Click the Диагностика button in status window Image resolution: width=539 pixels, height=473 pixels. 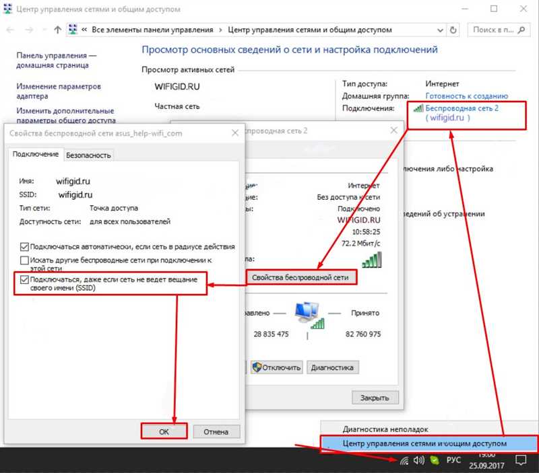[332, 367]
